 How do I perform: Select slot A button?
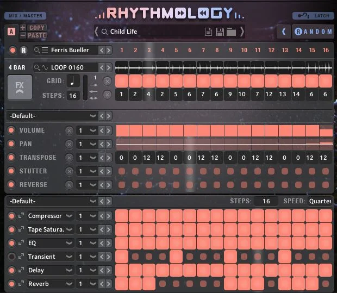(11, 32)
